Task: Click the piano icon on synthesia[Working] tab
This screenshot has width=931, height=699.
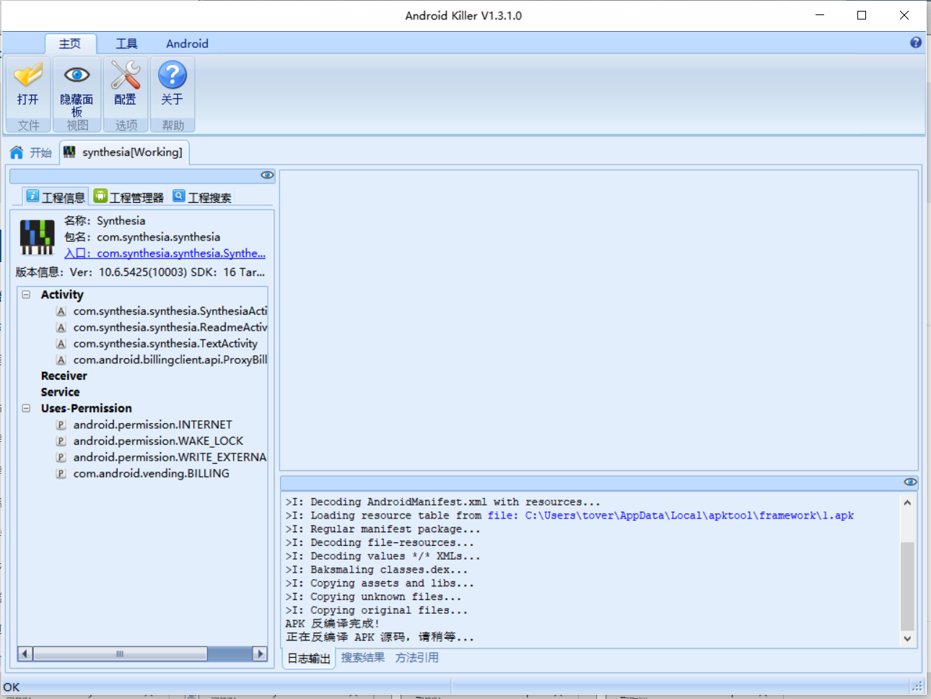Action: pyautogui.click(x=69, y=152)
